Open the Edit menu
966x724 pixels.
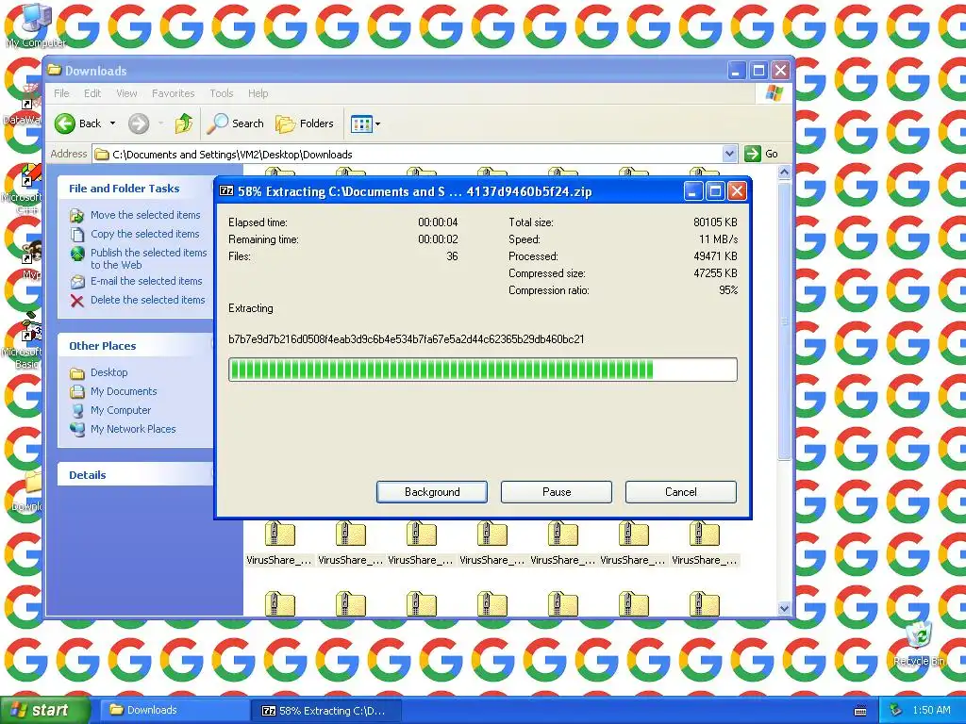point(92,93)
